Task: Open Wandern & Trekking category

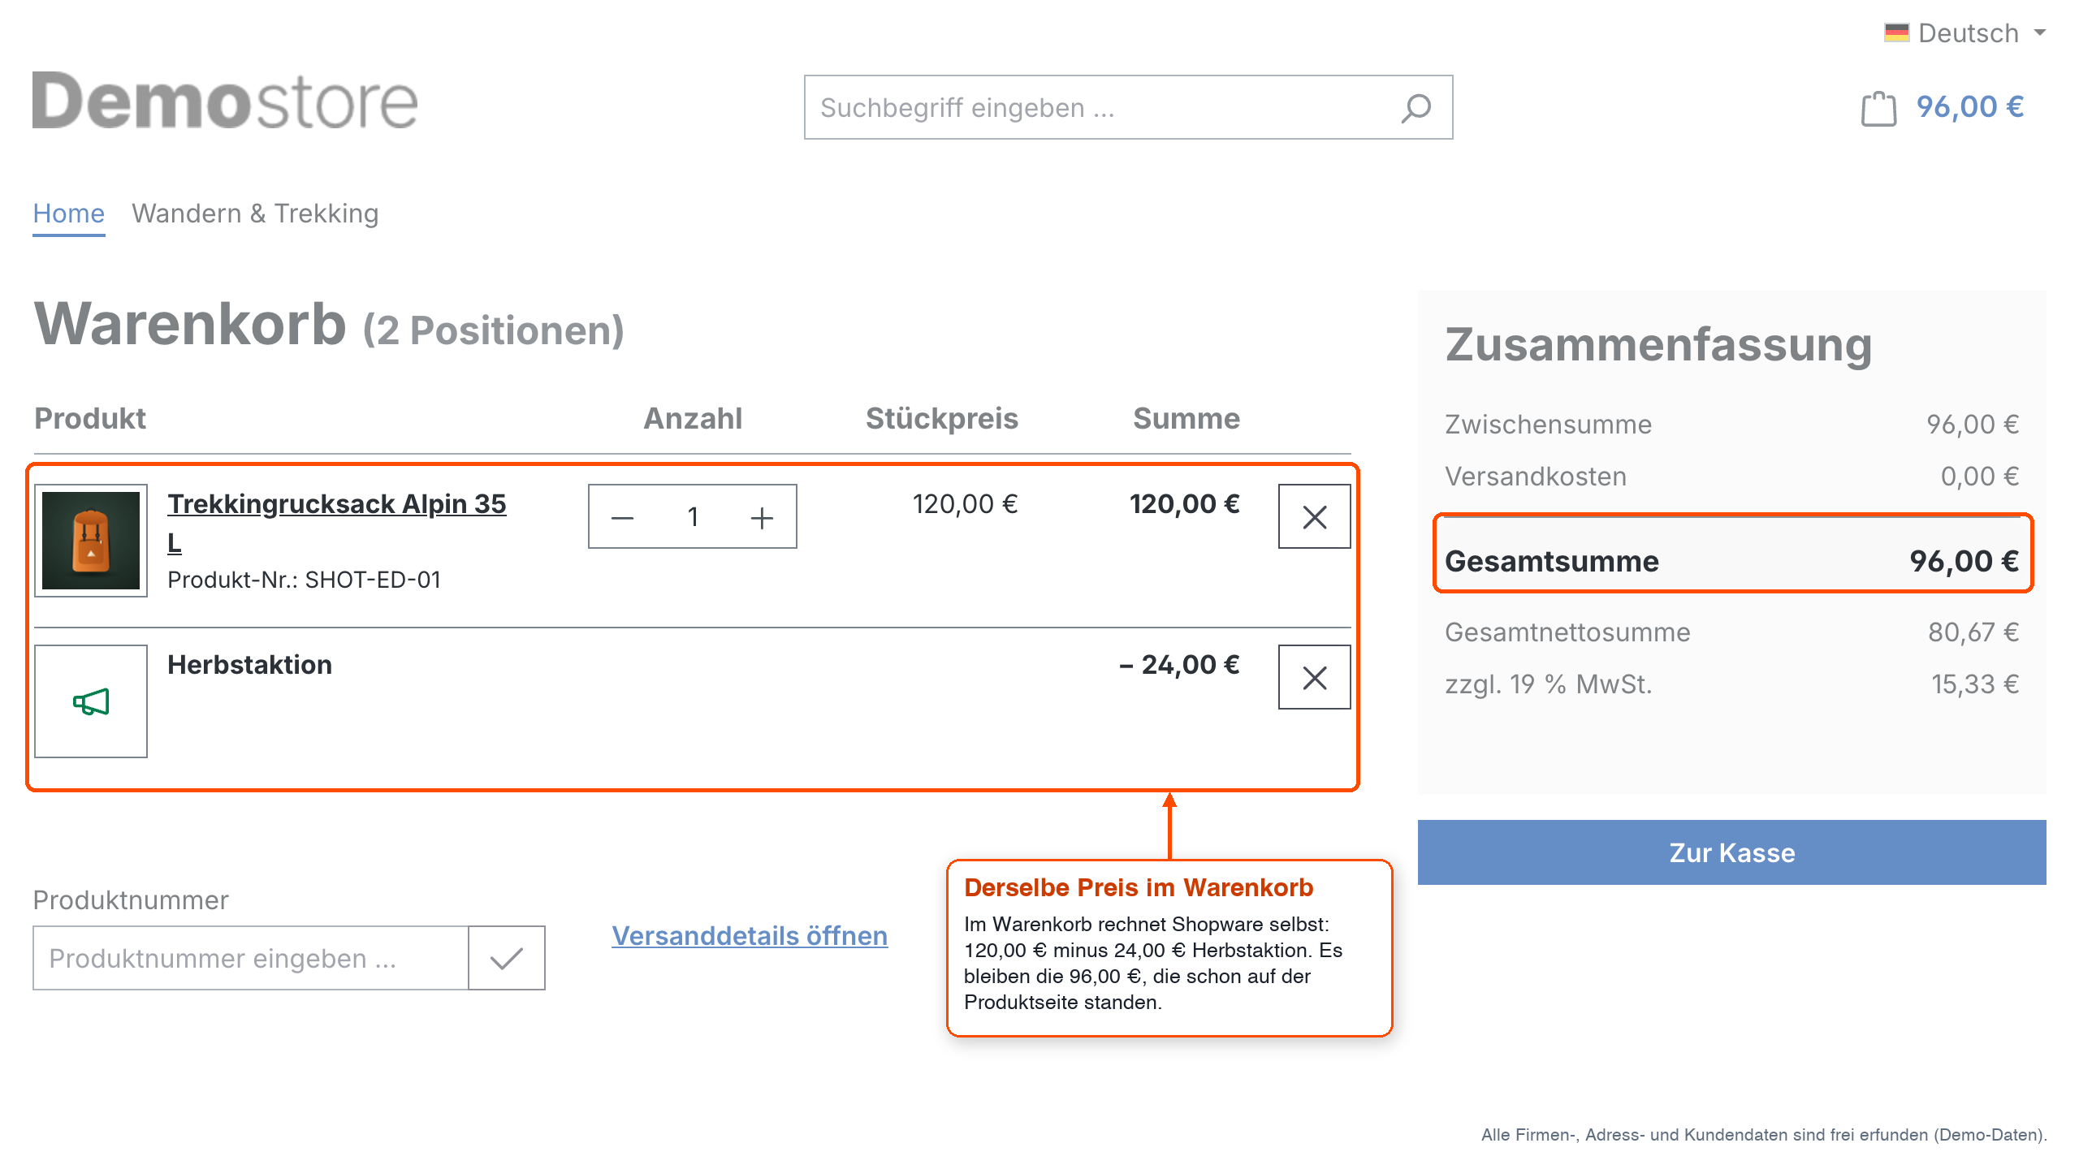Action: click(255, 214)
